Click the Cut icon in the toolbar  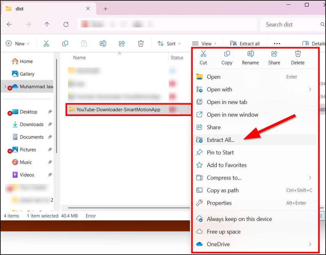[46, 43]
